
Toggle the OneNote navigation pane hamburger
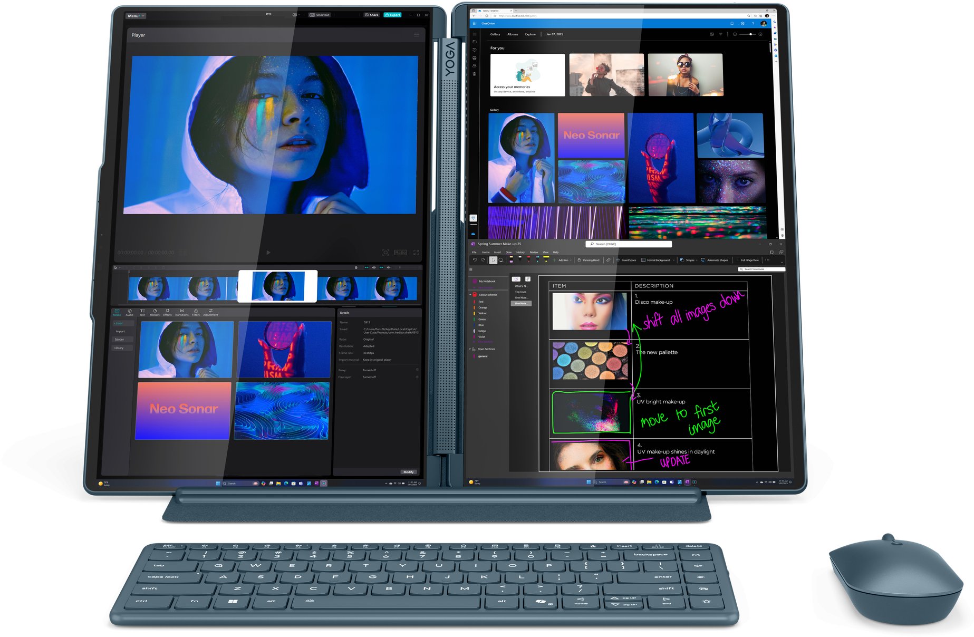coord(471,269)
